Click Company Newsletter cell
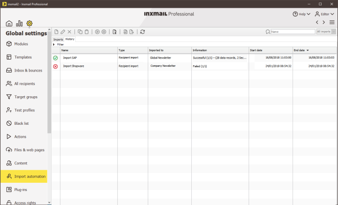The height and width of the screenshot is (205, 338). pos(163,66)
